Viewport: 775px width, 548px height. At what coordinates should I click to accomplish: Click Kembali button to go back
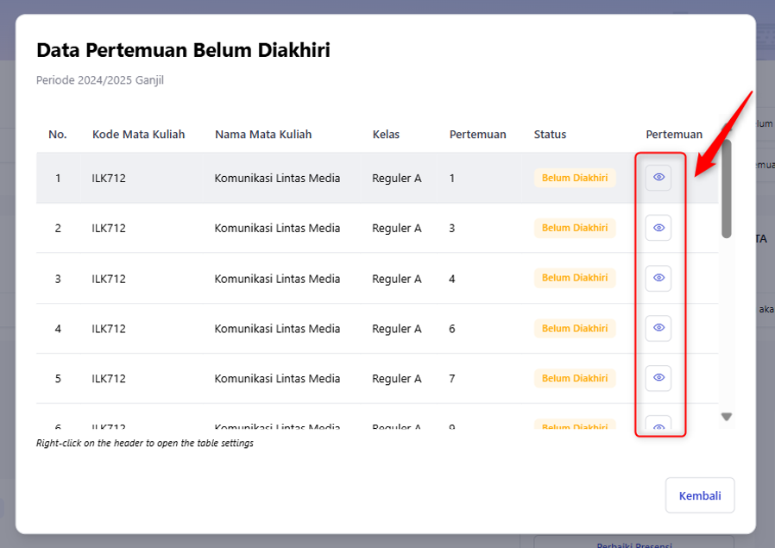pyautogui.click(x=700, y=495)
